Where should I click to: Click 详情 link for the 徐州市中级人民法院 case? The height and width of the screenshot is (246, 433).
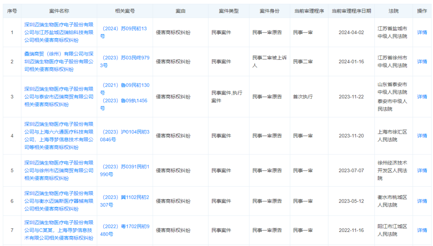(x=422, y=62)
